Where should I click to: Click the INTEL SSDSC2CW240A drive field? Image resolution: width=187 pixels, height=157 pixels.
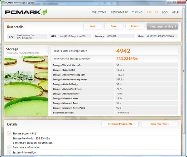coord(161,36)
